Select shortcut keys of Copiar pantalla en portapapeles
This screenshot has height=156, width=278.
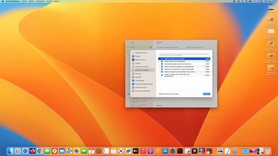(x=207, y=62)
